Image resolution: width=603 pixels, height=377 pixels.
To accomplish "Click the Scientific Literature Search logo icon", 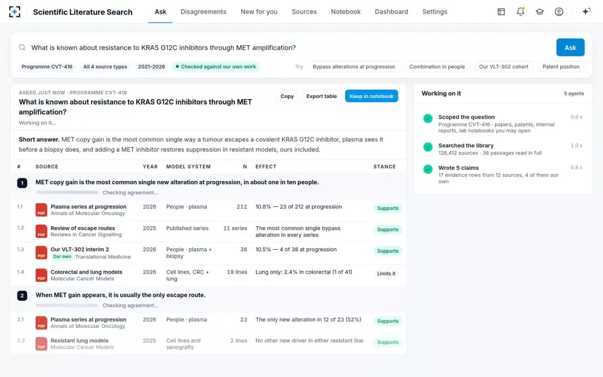I will pyautogui.click(x=15, y=12).
